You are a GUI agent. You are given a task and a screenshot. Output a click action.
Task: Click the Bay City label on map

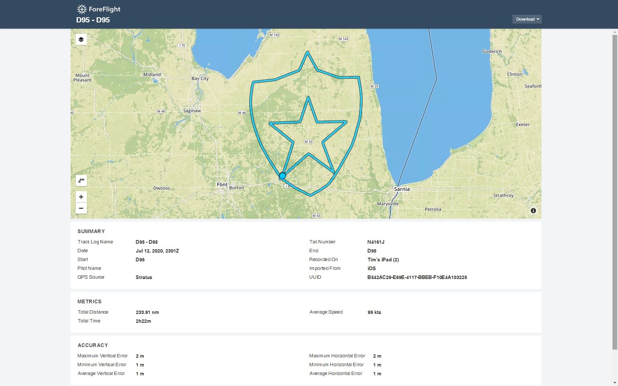tap(200, 78)
